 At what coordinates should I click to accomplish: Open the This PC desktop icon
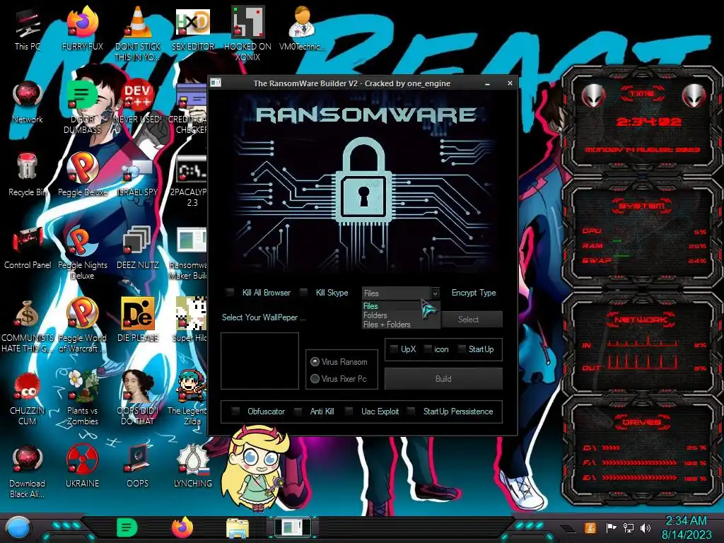pyautogui.click(x=28, y=24)
